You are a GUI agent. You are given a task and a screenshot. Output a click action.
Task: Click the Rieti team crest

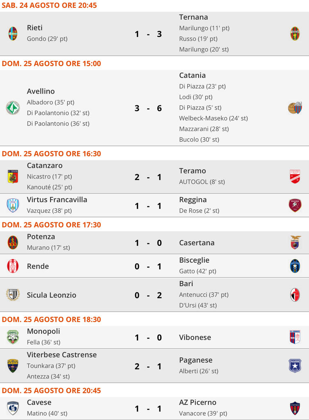[x=13, y=34]
